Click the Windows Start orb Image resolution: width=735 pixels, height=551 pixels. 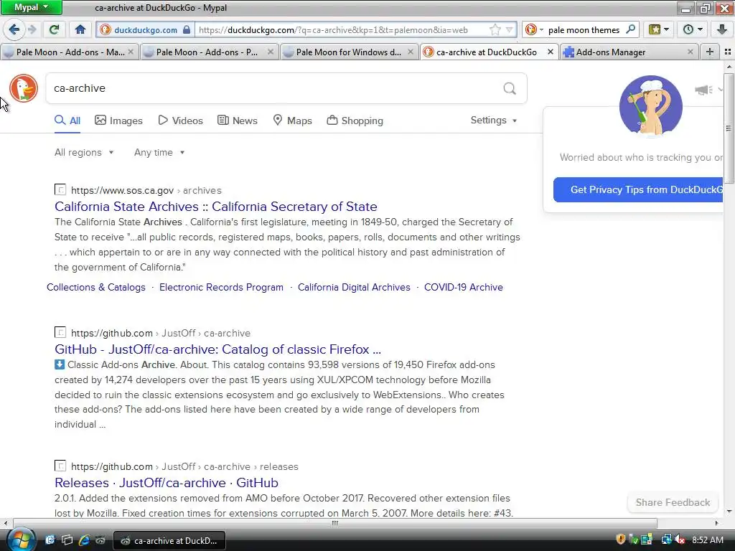(21, 540)
